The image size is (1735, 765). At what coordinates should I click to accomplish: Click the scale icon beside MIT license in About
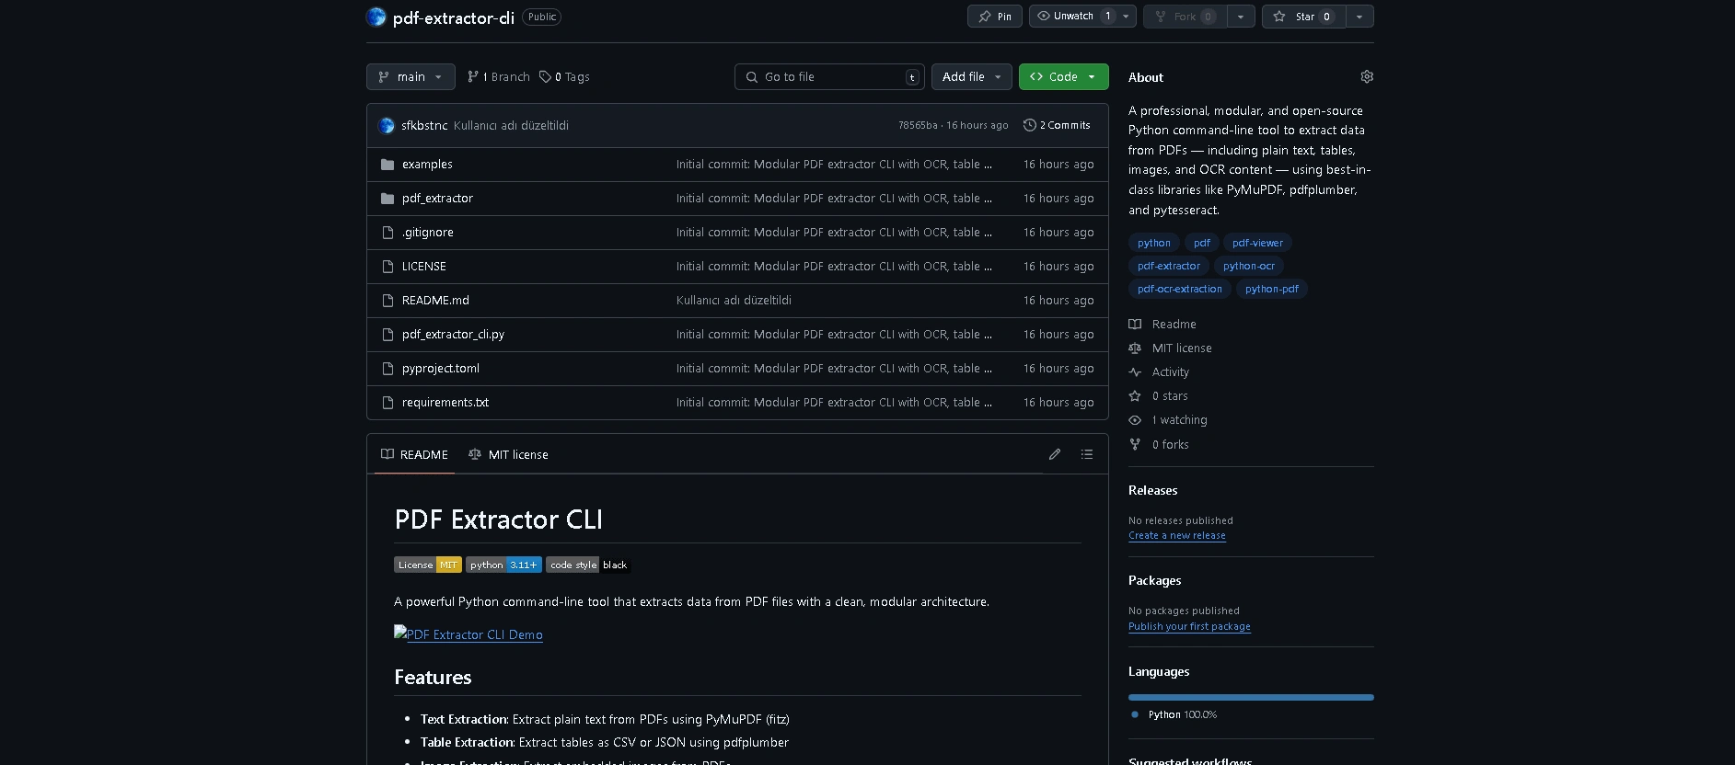1135,348
